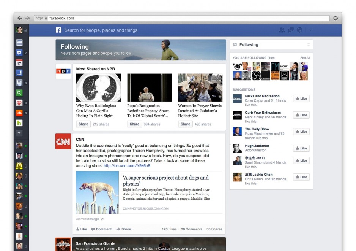356x251 pixels.
Task: Expand more sidebar apps with the down arrow
Action: 19,133
